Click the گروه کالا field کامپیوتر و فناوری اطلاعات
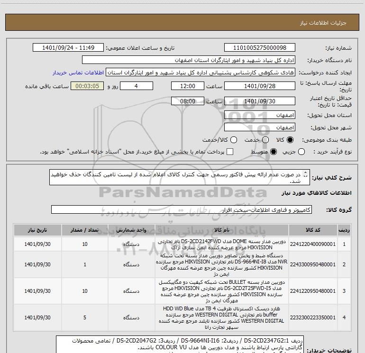This screenshot has width=365, height=353. point(182,209)
